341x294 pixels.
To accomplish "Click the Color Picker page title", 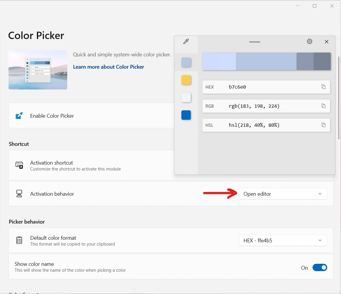I will point(36,36).
